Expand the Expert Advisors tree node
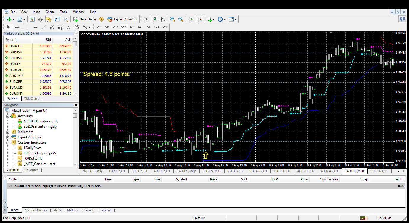Screen dimensions: 409x223 click(x=8, y=137)
